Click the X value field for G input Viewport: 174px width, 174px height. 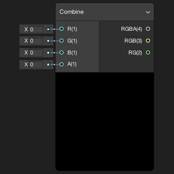(x=36, y=41)
